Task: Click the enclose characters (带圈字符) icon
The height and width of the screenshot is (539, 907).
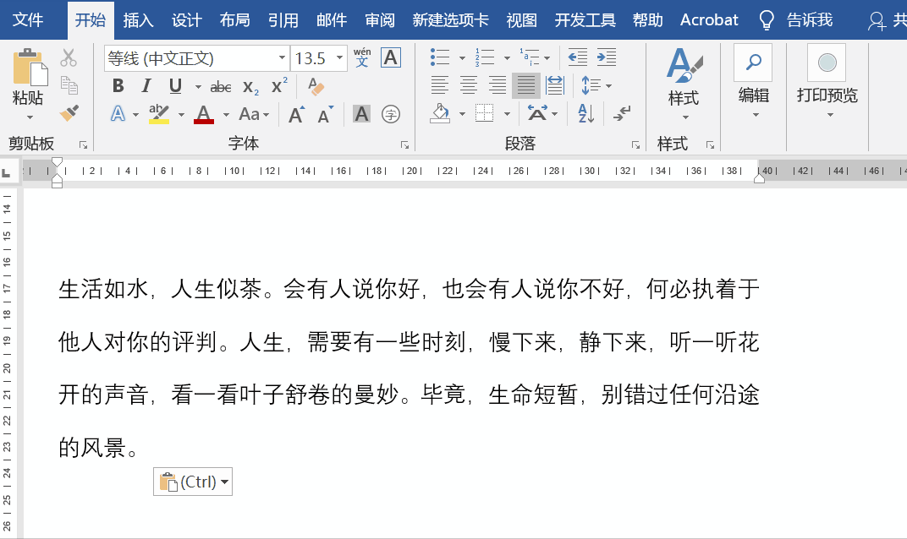Action: tap(390, 113)
